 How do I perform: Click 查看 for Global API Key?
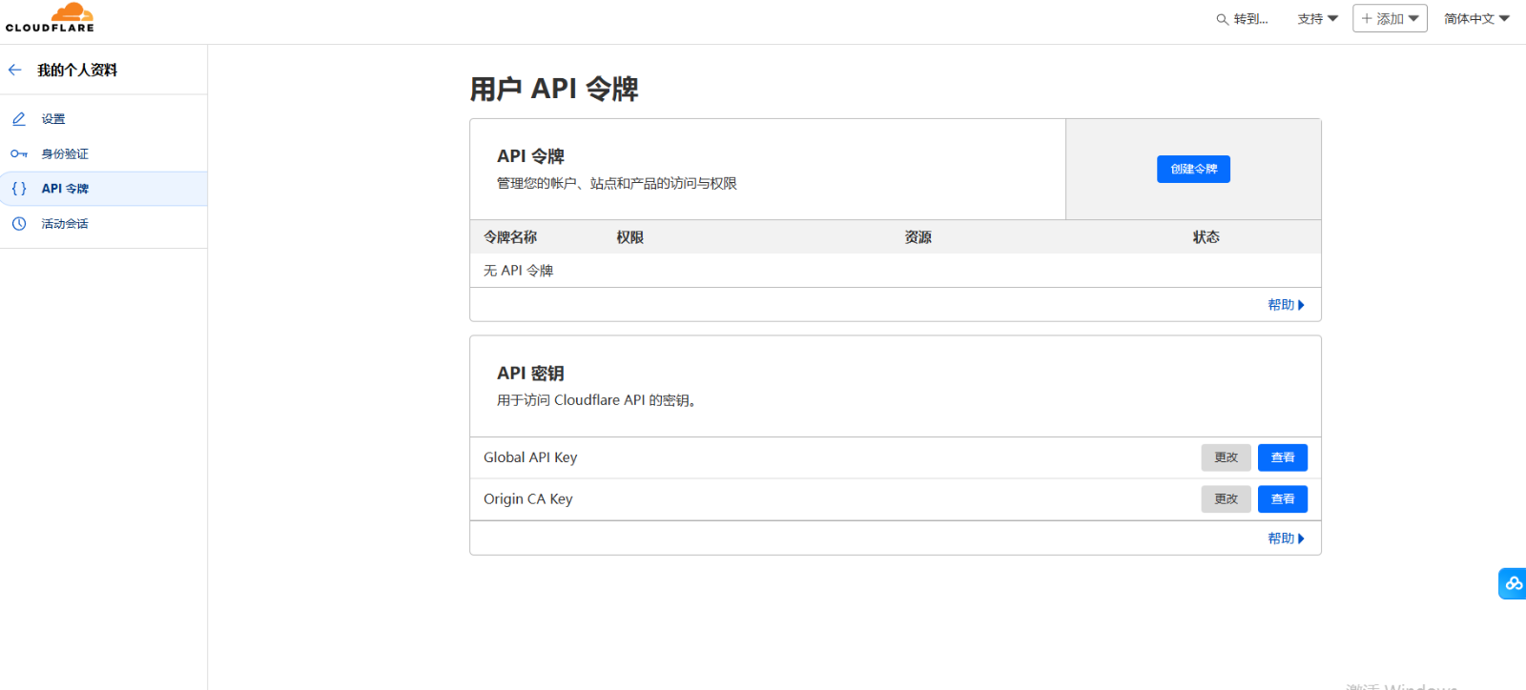(x=1283, y=457)
